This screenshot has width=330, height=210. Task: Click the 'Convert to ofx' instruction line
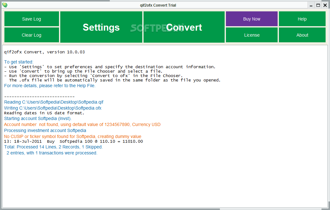[93, 76]
